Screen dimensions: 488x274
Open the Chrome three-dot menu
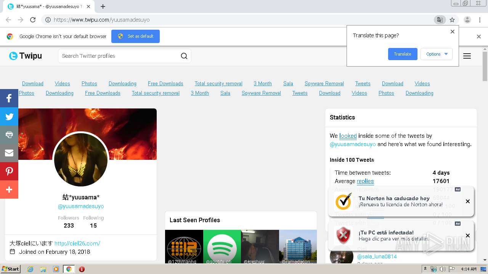tap(480, 20)
